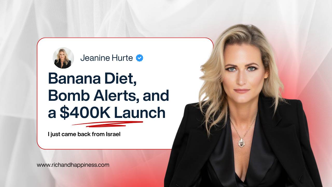Screen dimensions: 332x187
Task: Click the blue verified checkmark badge
Action: point(140,58)
